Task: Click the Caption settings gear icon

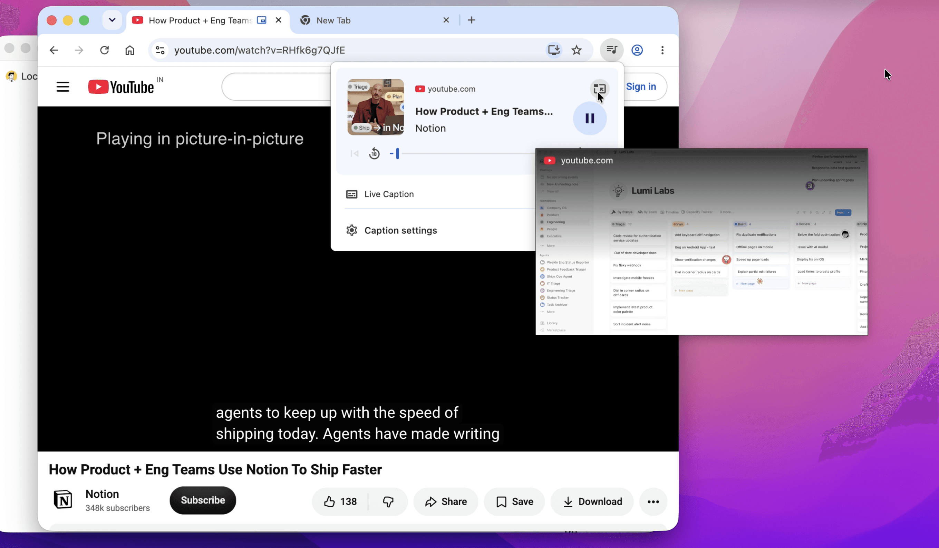Action: pyautogui.click(x=351, y=230)
